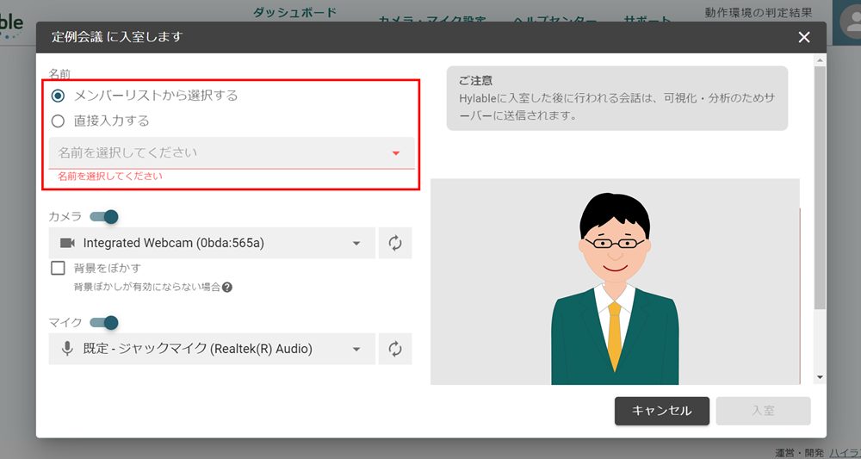Enable the 背景をぼかす checkbox

click(x=58, y=268)
